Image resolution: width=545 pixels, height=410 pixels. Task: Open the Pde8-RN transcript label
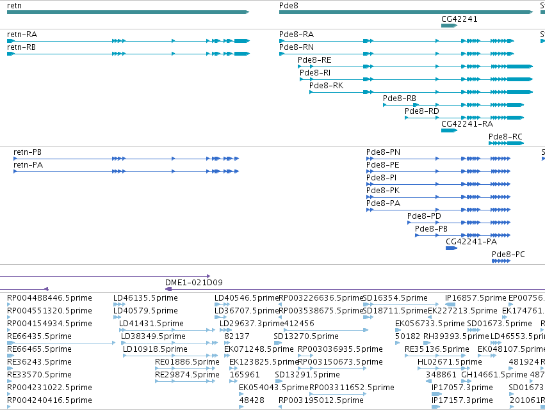point(297,47)
